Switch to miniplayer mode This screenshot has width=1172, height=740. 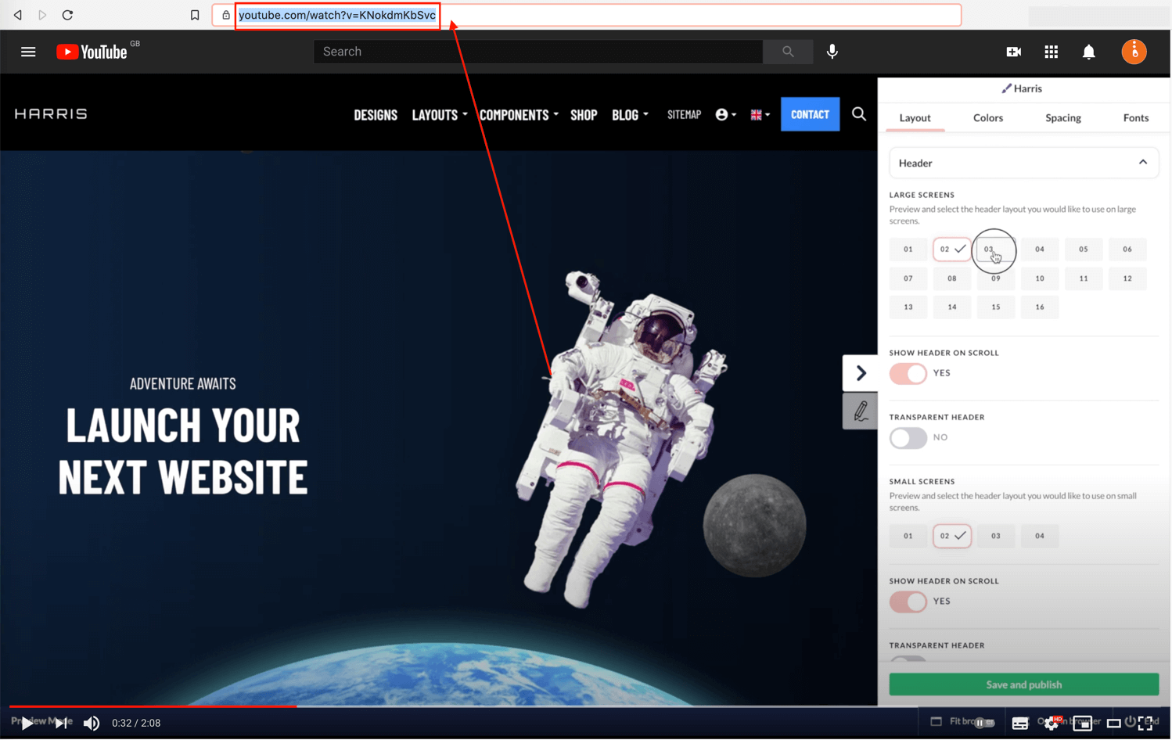(x=1083, y=723)
